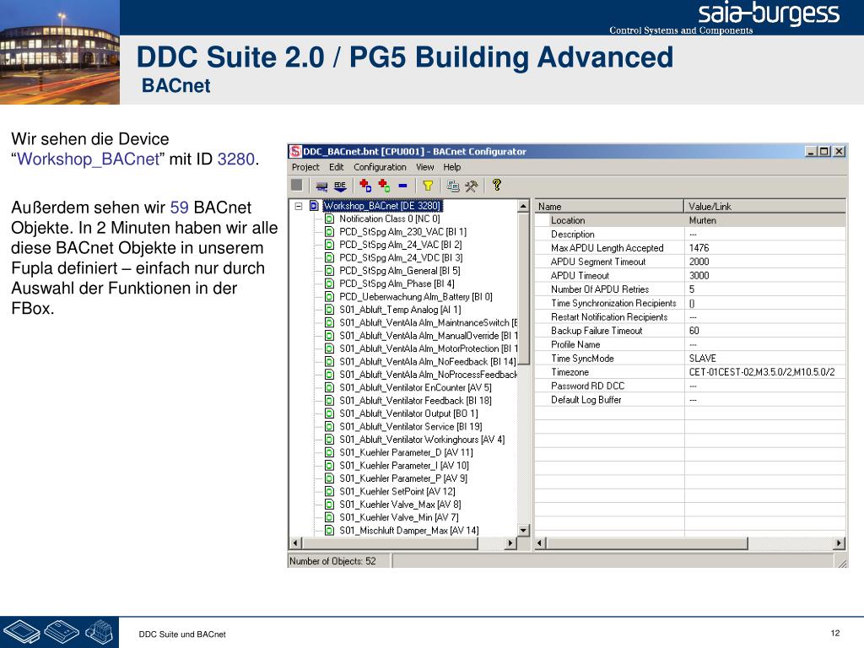Click the tree horizontal scroll left arrow

point(295,543)
